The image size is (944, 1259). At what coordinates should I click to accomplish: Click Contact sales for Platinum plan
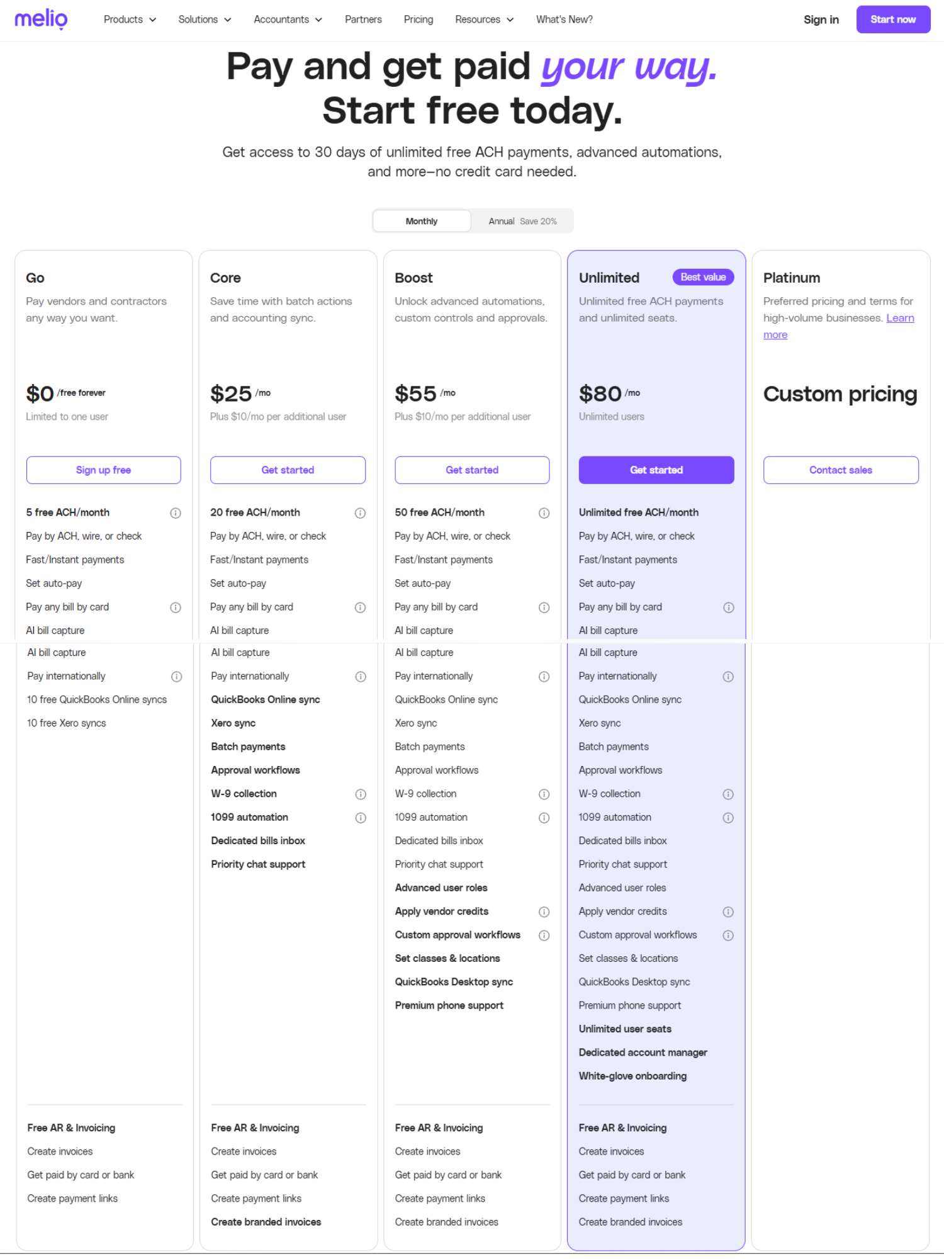(x=841, y=470)
